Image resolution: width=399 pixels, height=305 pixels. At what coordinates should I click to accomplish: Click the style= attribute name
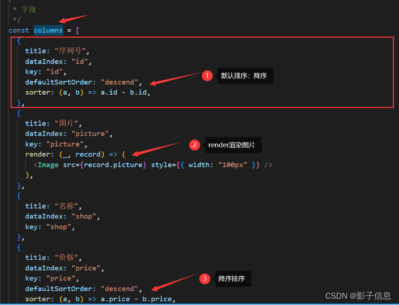pos(163,165)
